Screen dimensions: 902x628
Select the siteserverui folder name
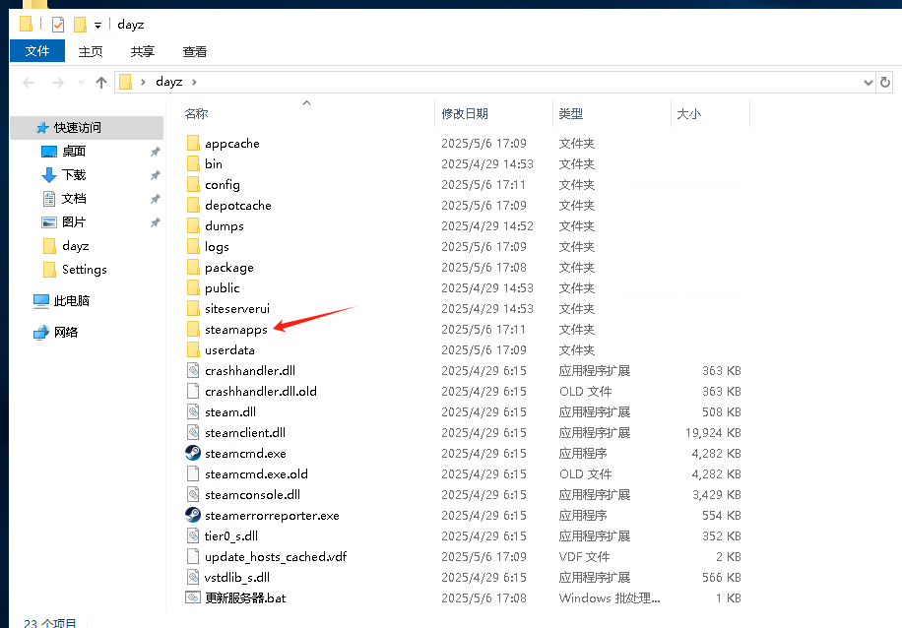tap(237, 309)
